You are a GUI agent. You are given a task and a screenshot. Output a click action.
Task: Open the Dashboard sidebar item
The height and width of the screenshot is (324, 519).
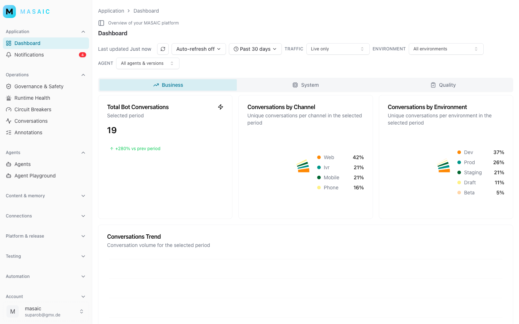point(46,43)
